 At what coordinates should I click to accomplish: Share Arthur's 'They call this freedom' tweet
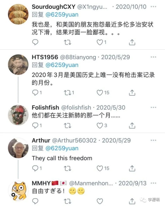tap(132, 168)
